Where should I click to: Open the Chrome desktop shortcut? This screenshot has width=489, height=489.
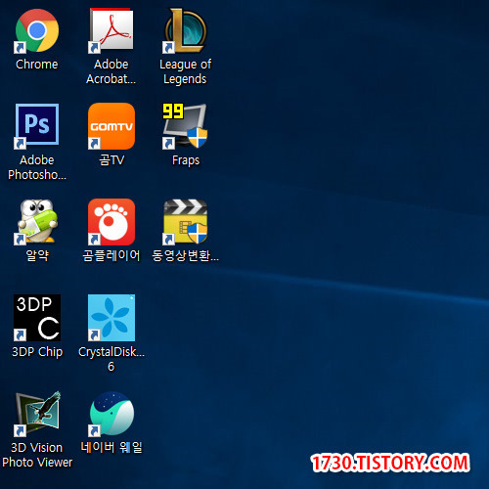tap(37, 31)
